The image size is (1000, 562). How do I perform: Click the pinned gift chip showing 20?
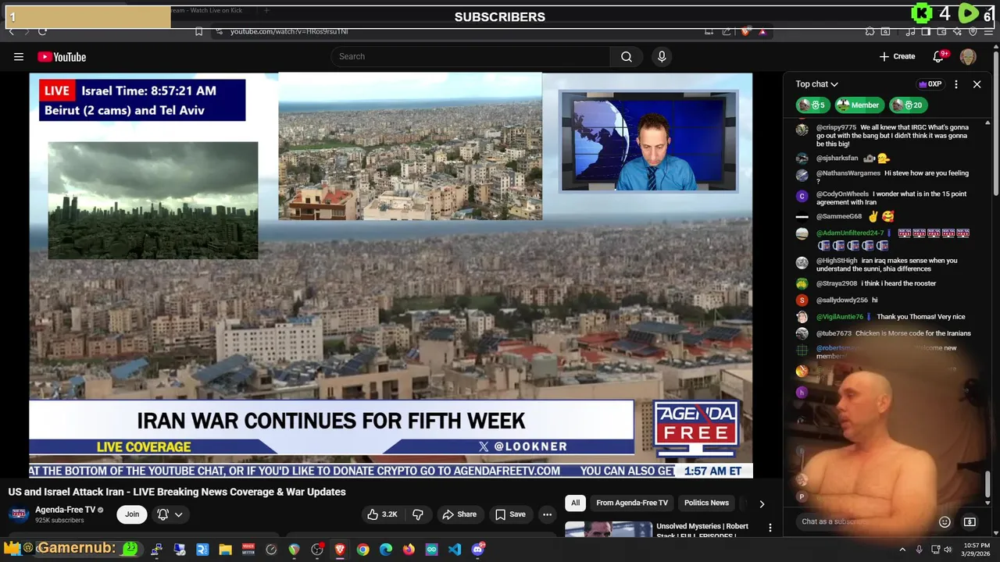tap(908, 105)
